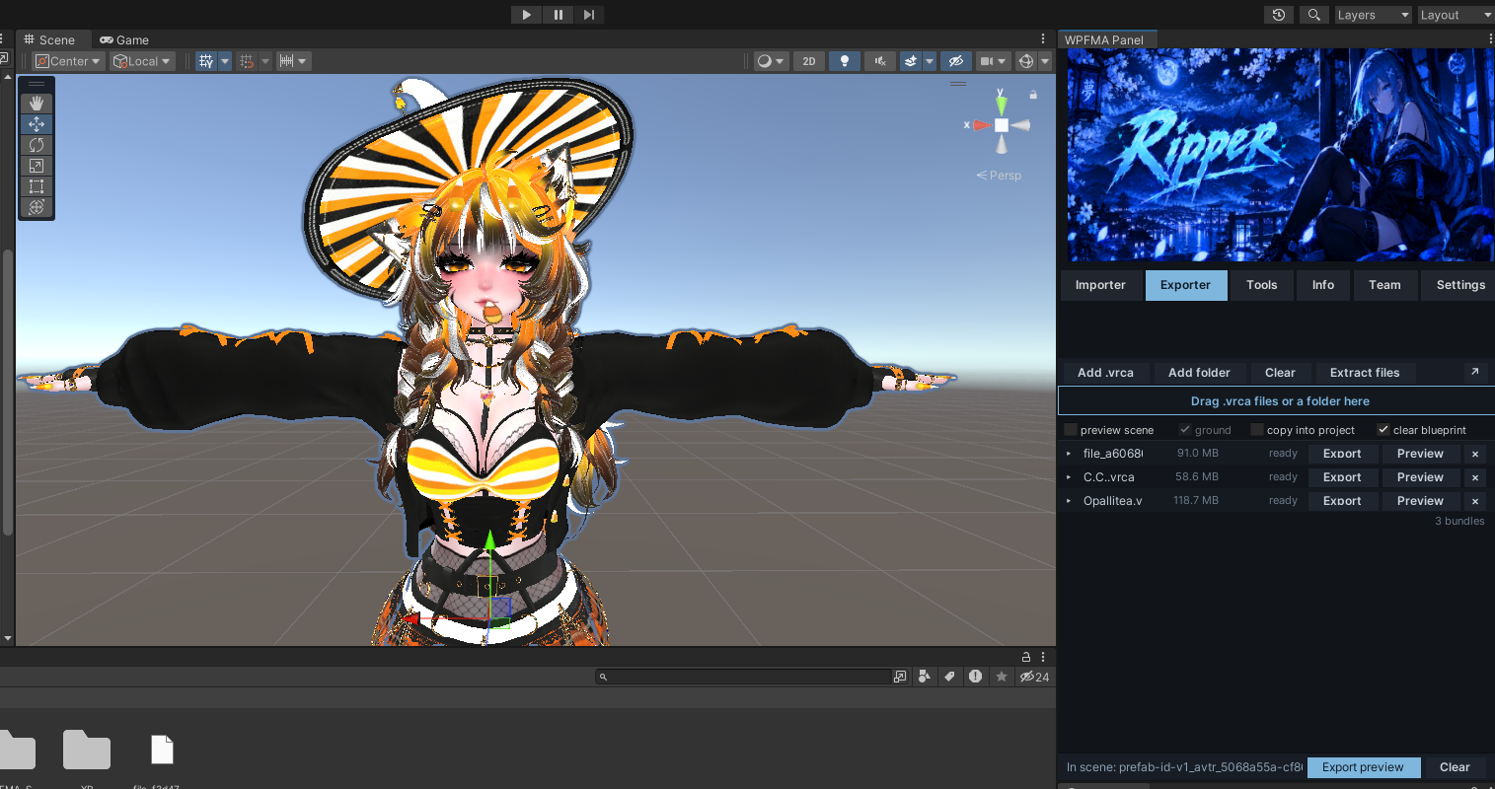The width and height of the screenshot is (1495, 789).
Task: Select the Rotate tool
Action: pyautogui.click(x=37, y=145)
